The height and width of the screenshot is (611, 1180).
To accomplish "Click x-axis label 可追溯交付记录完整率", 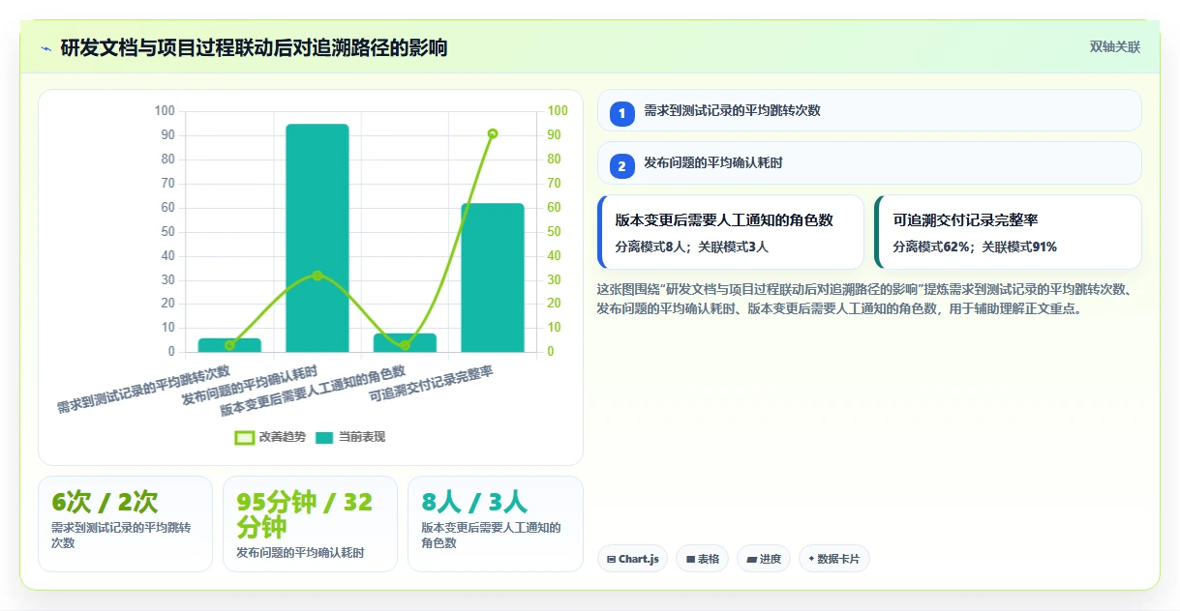I will click(433, 384).
